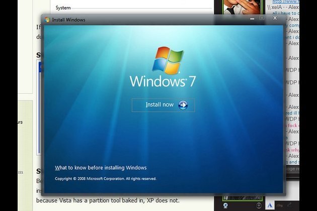The height and width of the screenshot is (211, 317).
Task: Click the Install Windows title bar icon
Action: coord(47,20)
